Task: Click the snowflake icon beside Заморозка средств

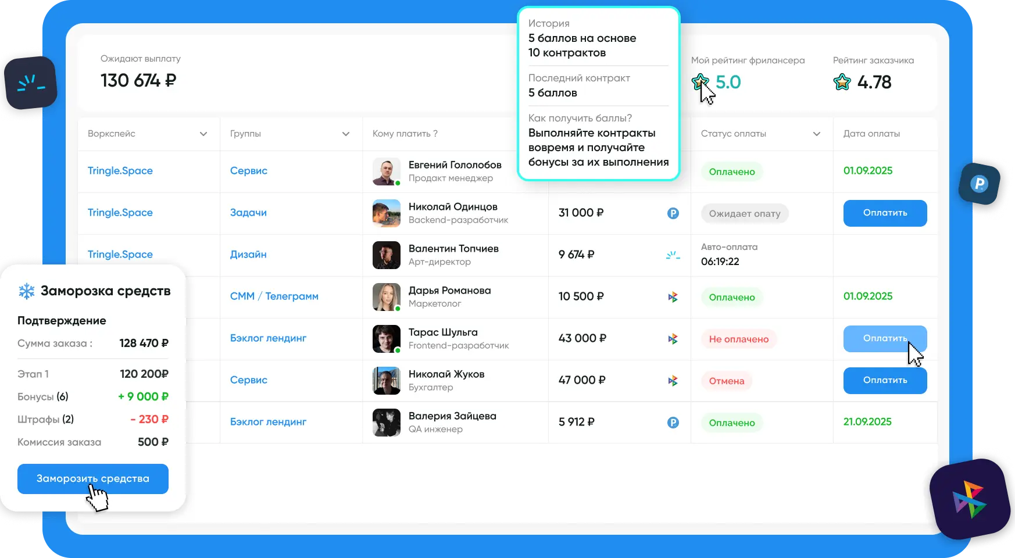Action: pos(27,291)
